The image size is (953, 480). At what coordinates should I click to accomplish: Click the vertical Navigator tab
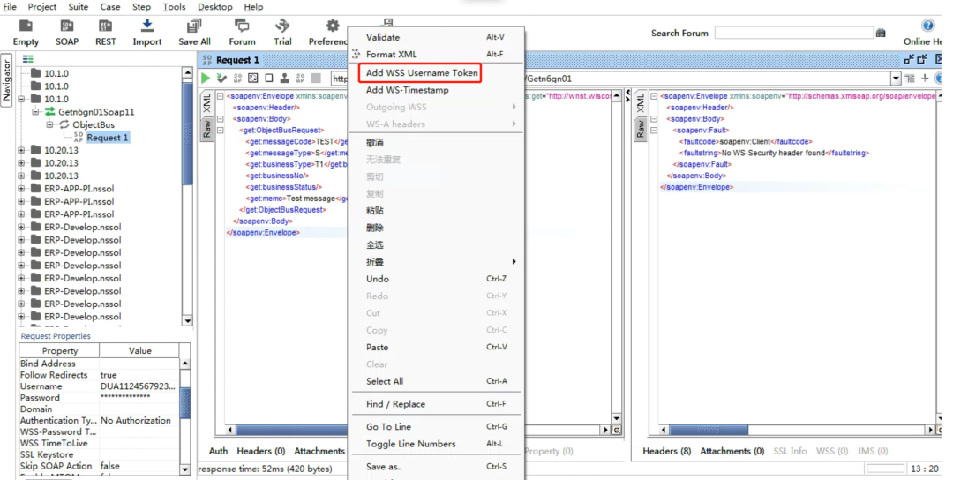[x=7, y=80]
